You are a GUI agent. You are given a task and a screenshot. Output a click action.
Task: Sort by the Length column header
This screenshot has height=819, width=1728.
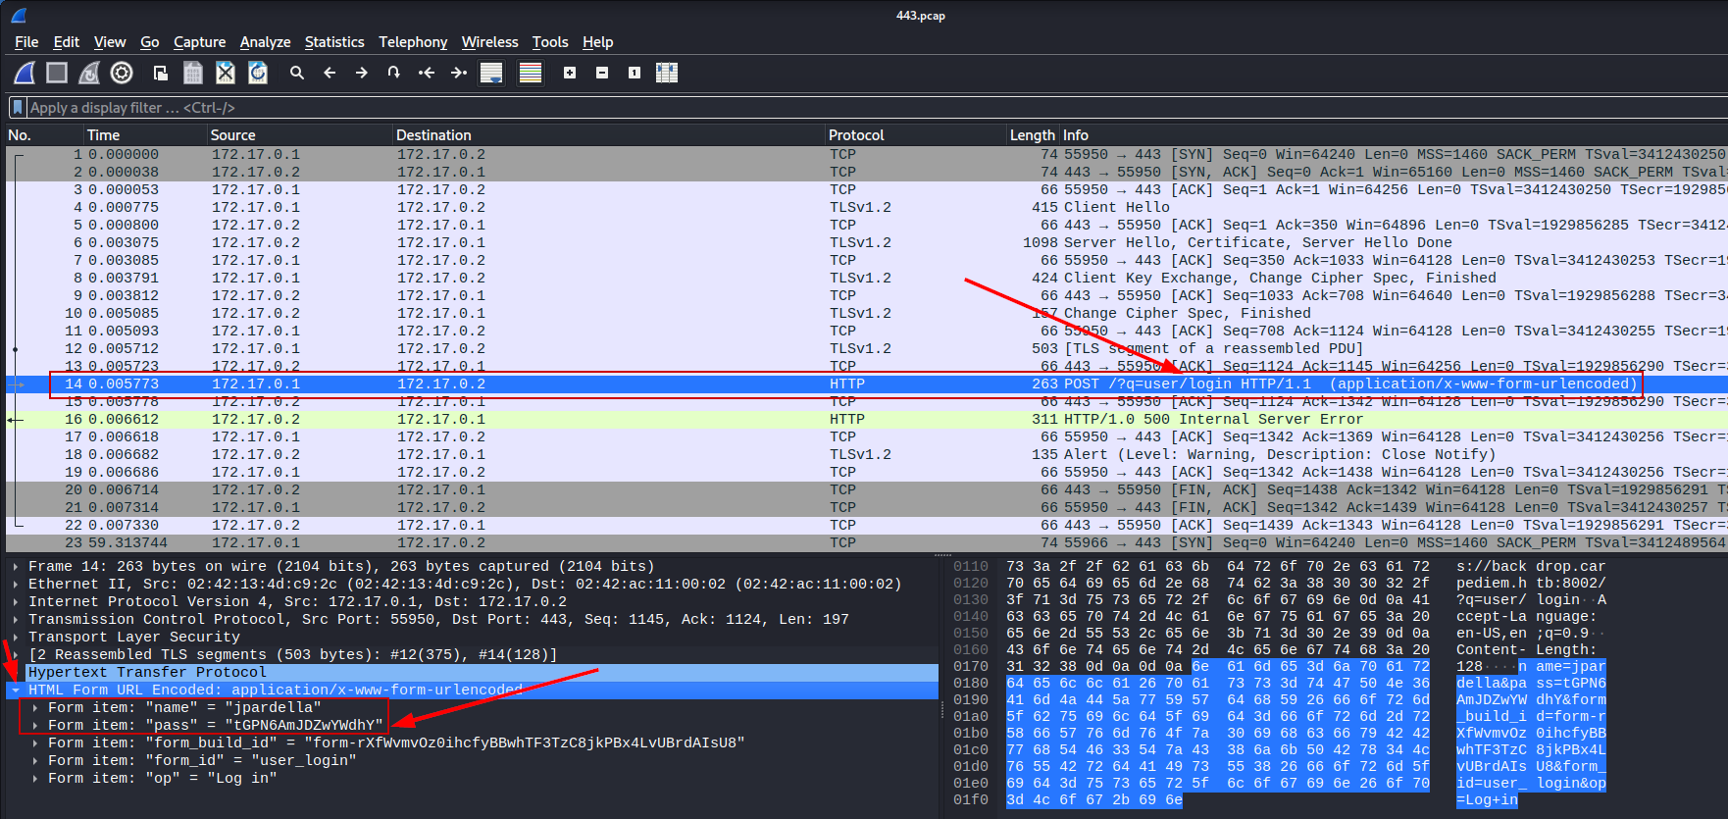(x=1033, y=135)
